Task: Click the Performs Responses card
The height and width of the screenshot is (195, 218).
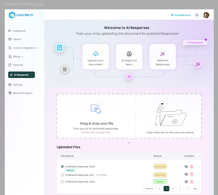Action: pos(163,57)
